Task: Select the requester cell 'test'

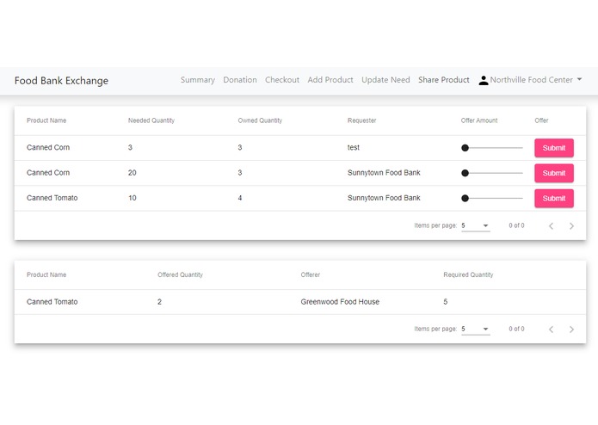Action: point(353,147)
